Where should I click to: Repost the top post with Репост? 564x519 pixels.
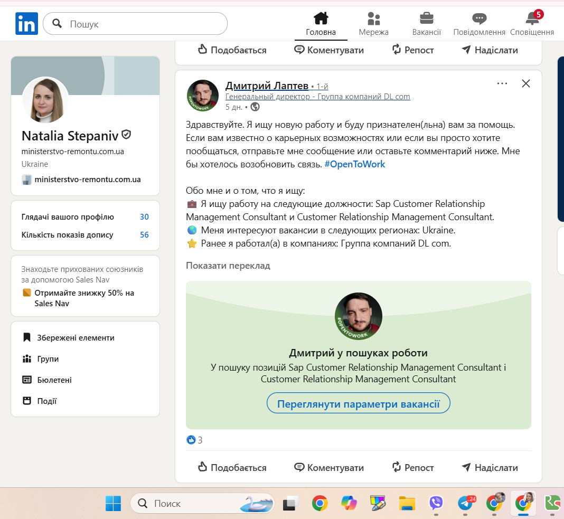click(412, 50)
